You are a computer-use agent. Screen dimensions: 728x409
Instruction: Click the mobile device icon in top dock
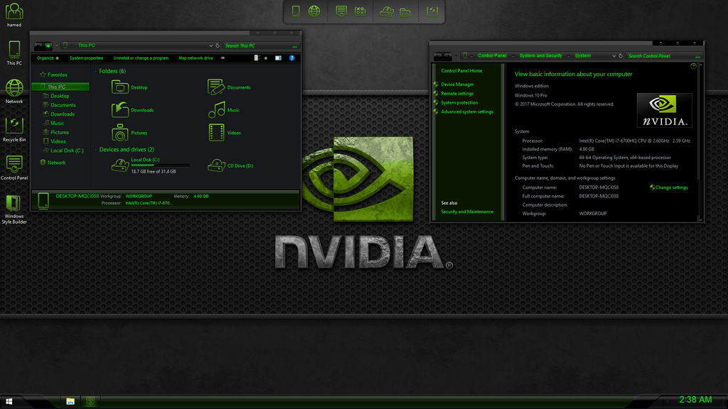tap(296, 12)
